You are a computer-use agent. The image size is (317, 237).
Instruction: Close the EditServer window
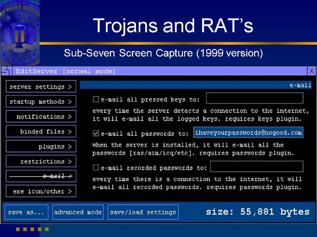tap(311, 71)
